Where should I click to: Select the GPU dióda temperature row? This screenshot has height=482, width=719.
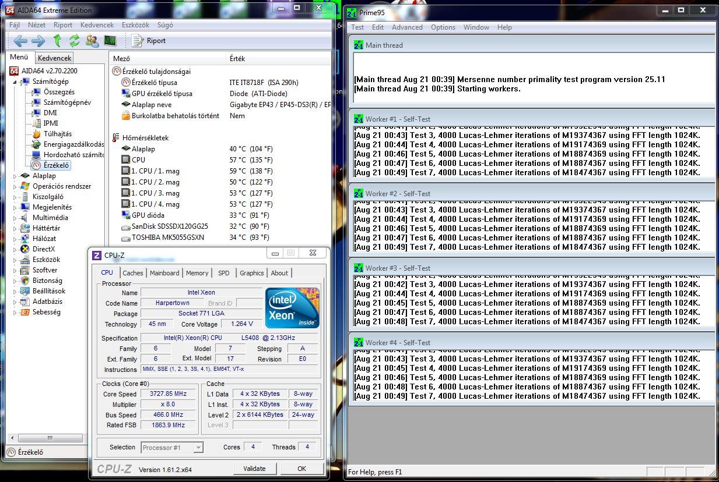click(x=220, y=215)
